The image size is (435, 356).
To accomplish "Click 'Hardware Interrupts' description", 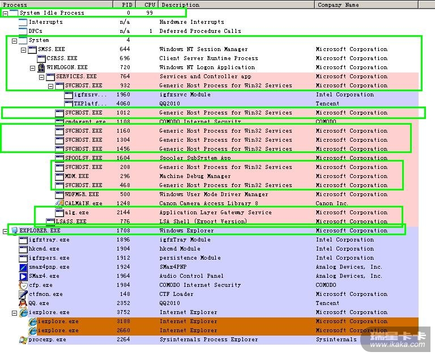I will tap(191, 22).
